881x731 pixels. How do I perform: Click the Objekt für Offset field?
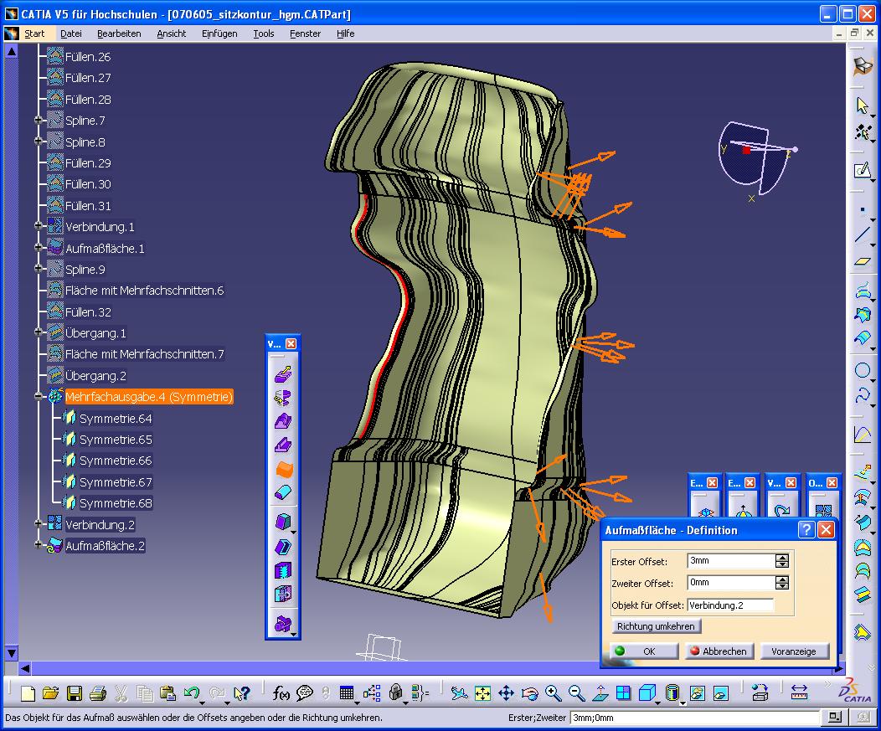click(x=730, y=605)
